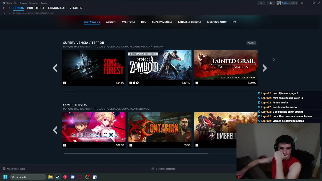The height and width of the screenshot is (181, 322).
Task: Click the Steam taskbar icon
Action: point(58,177)
